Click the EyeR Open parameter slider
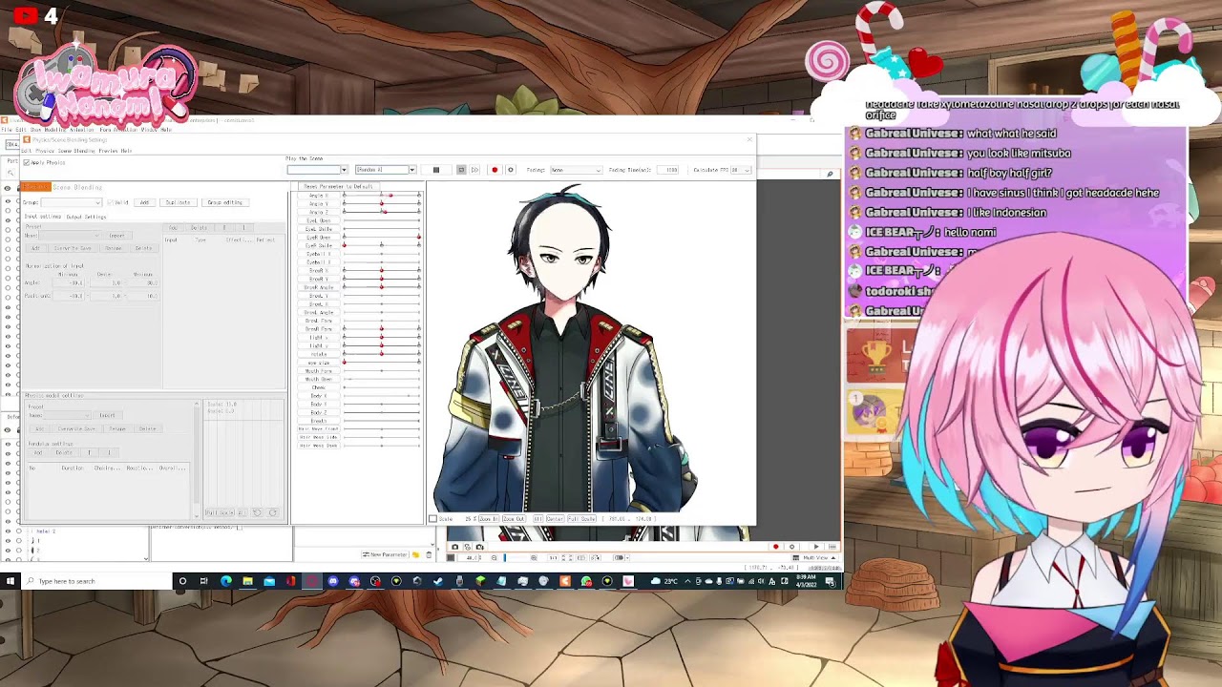Viewport: 1222px width, 687px height. pos(382,237)
